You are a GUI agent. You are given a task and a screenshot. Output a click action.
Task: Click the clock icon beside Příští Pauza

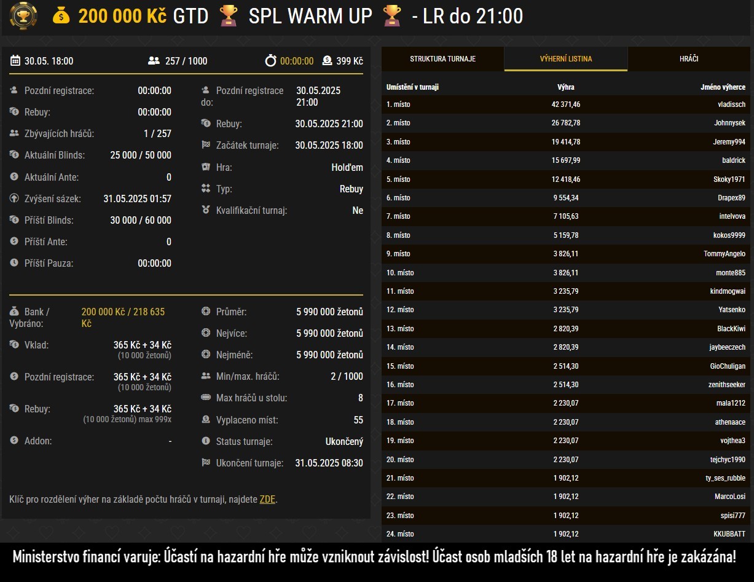(14, 263)
